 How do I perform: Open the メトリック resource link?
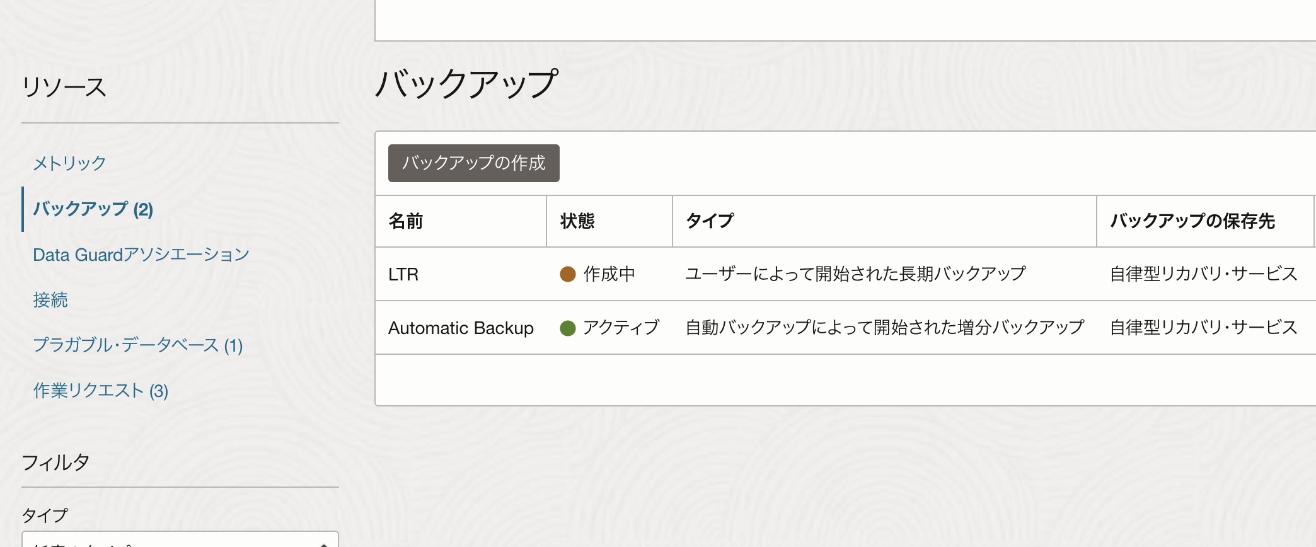point(69,163)
